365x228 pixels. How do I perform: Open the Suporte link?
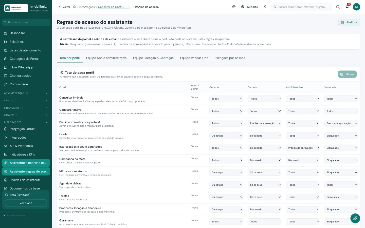click(x=250, y=7)
